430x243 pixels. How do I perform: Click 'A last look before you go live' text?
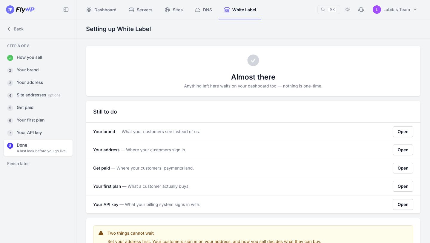pos(42,151)
